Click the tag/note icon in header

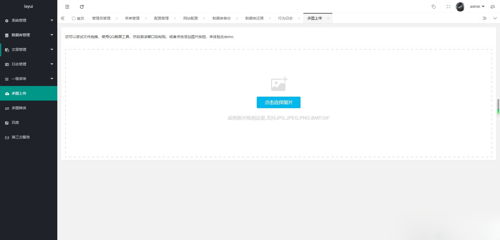pyautogui.click(x=434, y=7)
